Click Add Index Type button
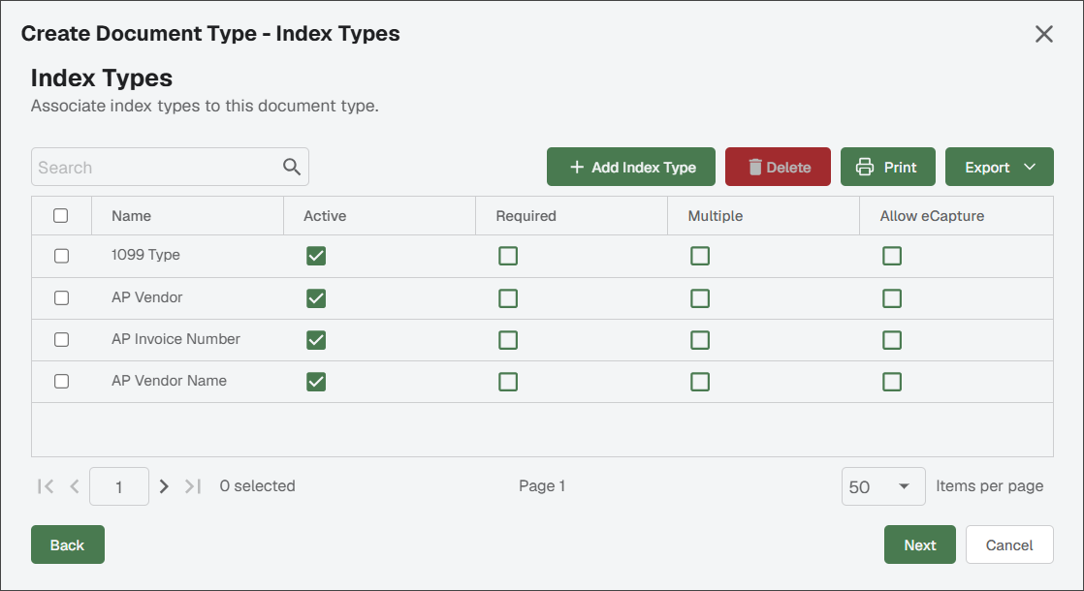This screenshot has height=591, width=1084. tap(631, 167)
